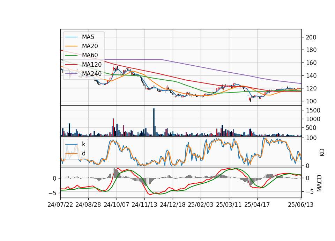Click the MA120 legend label
335x241 pixels.
point(92,65)
